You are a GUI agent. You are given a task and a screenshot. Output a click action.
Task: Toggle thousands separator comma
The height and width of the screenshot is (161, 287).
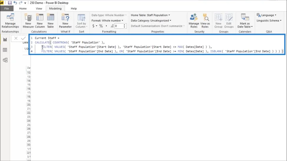coord(106,26)
